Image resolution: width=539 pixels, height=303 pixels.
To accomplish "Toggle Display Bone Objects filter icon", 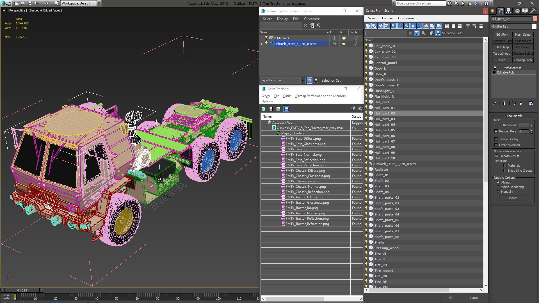I will pyautogui.click(x=419, y=26).
